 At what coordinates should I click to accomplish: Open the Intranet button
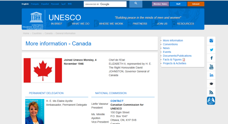click(196, 4)
